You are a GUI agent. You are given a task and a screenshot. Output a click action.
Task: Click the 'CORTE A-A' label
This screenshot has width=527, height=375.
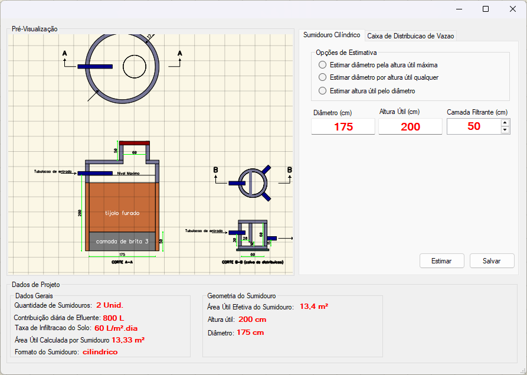(122, 262)
